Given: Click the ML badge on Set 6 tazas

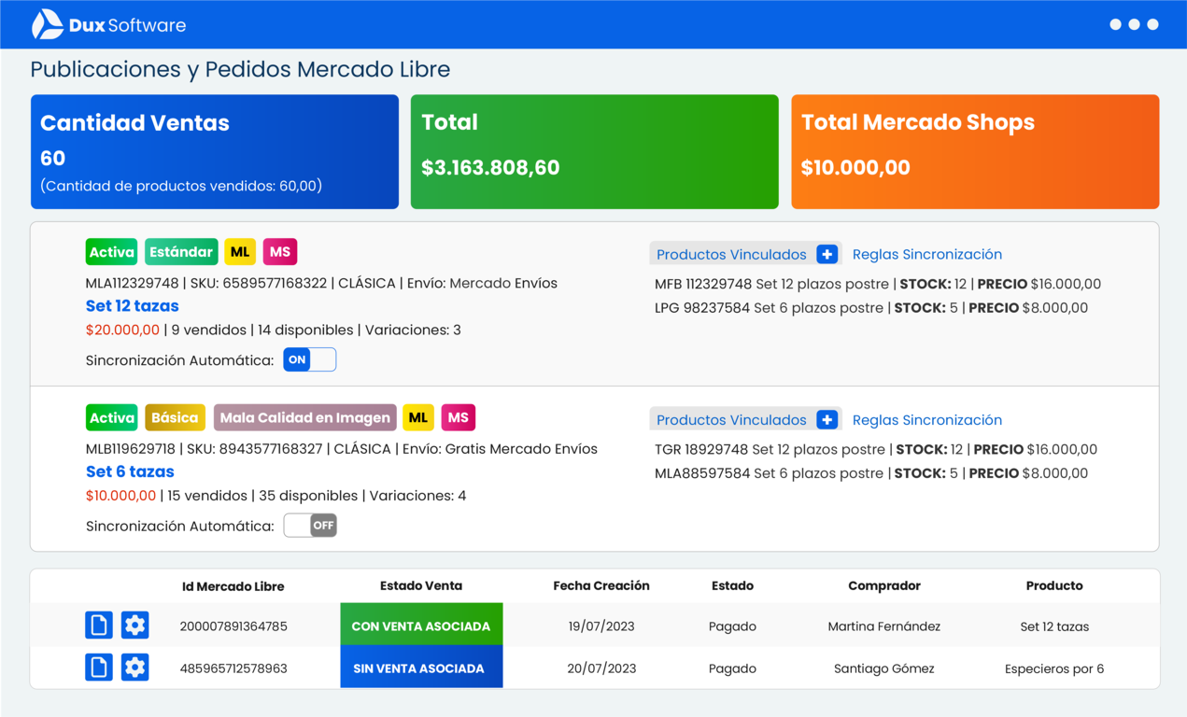Looking at the screenshot, I should tap(418, 417).
